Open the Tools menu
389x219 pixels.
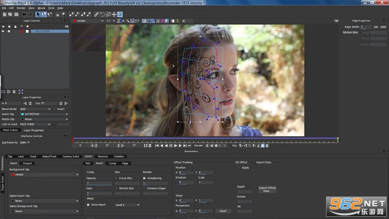(51, 8)
